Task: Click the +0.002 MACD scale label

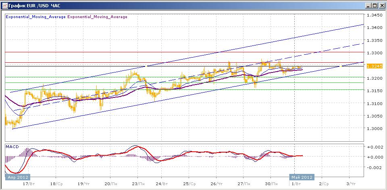Action: pyautogui.click(x=374, y=147)
